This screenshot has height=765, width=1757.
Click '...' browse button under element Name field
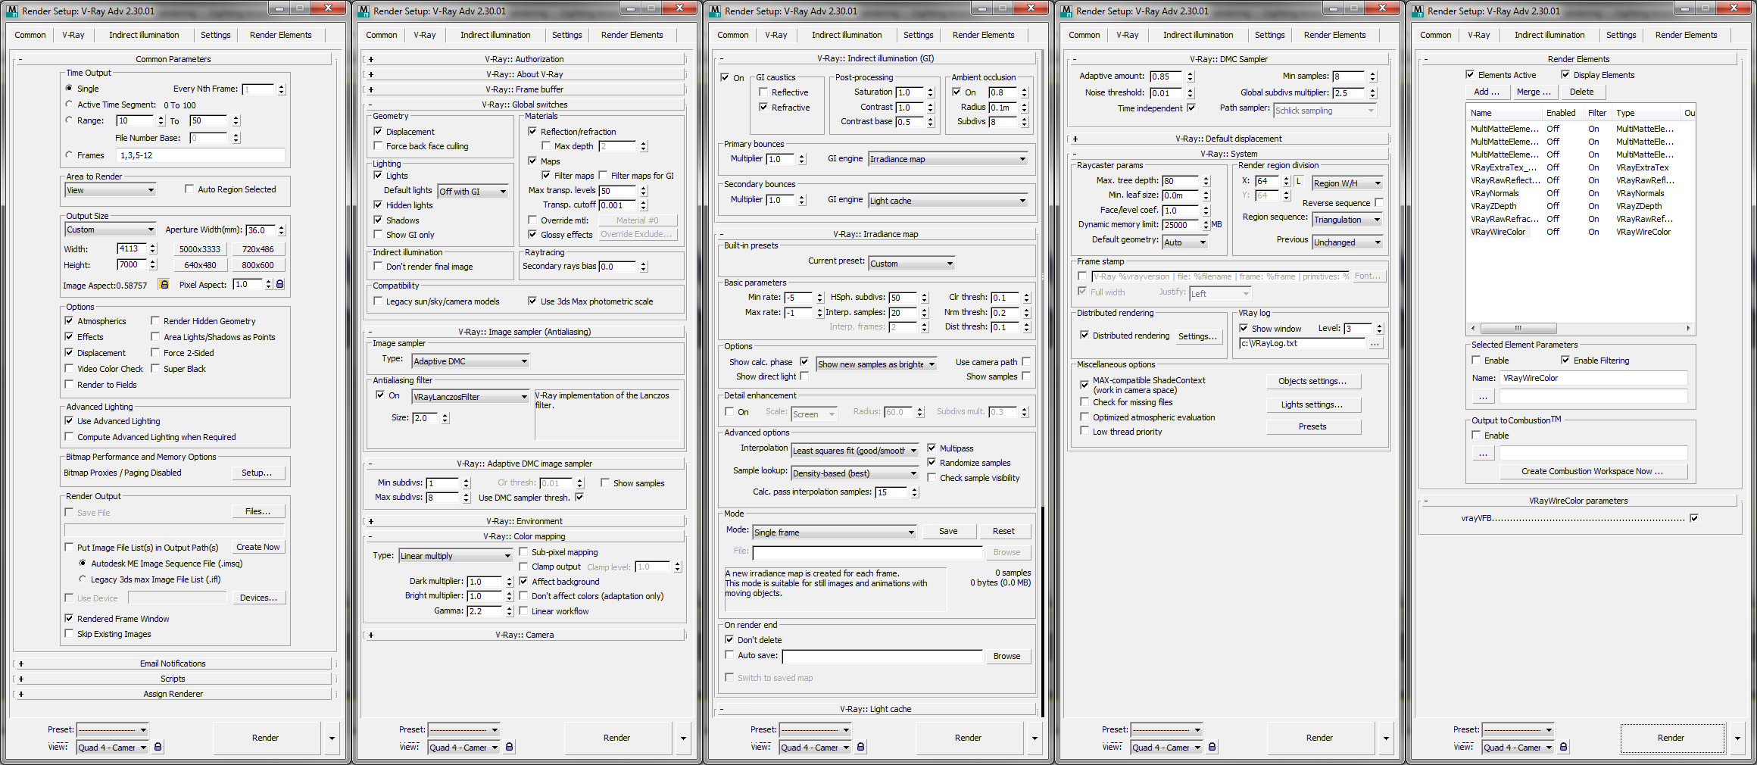click(1483, 396)
